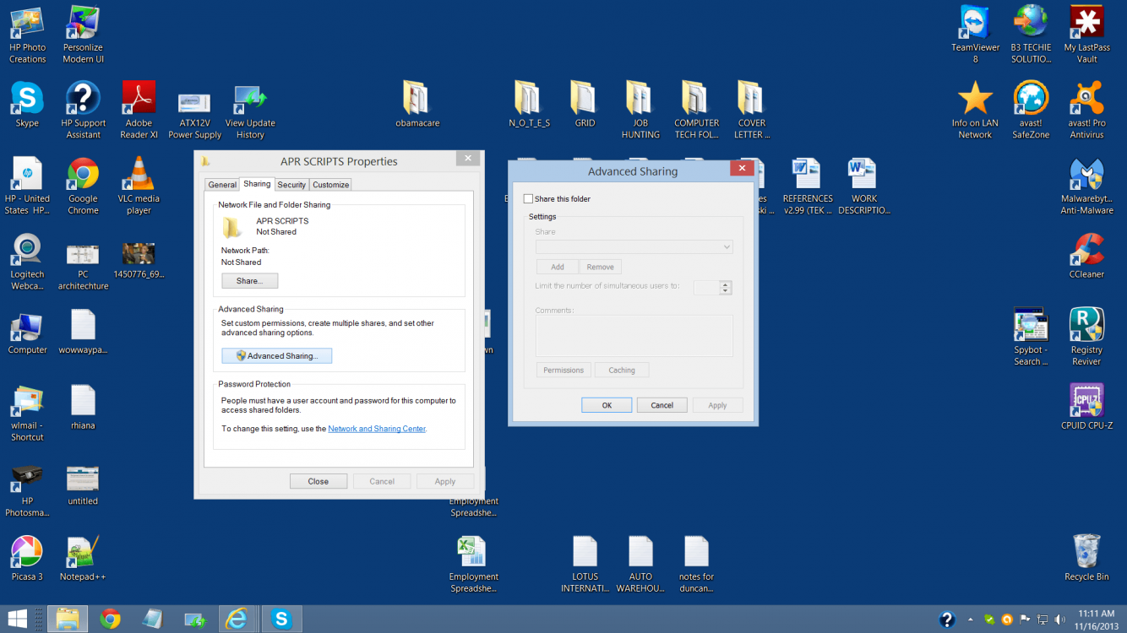The image size is (1127, 633).
Task: Click the Skype desktop icon
Action: pos(27,105)
